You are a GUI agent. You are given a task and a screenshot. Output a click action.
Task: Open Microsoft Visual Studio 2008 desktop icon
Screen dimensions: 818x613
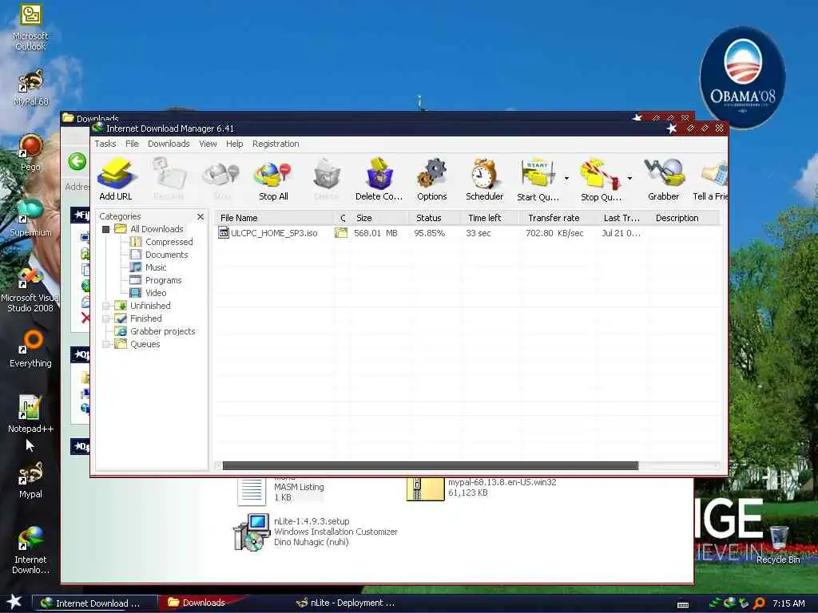[30, 290]
